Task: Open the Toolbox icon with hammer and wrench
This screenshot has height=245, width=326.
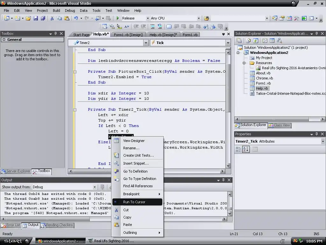Action: click(297, 18)
